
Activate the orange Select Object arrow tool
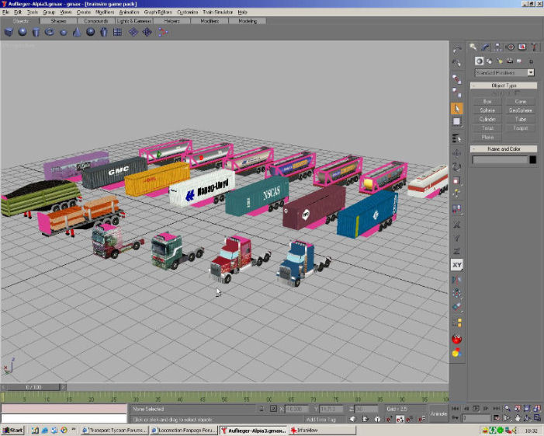pyautogui.click(x=457, y=108)
